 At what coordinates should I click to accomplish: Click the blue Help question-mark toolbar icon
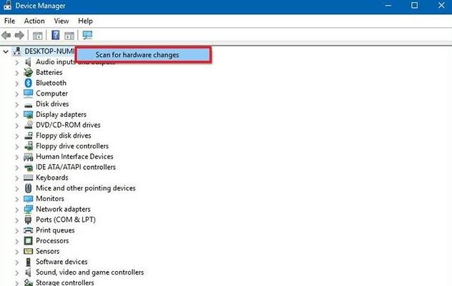point(55,35)
